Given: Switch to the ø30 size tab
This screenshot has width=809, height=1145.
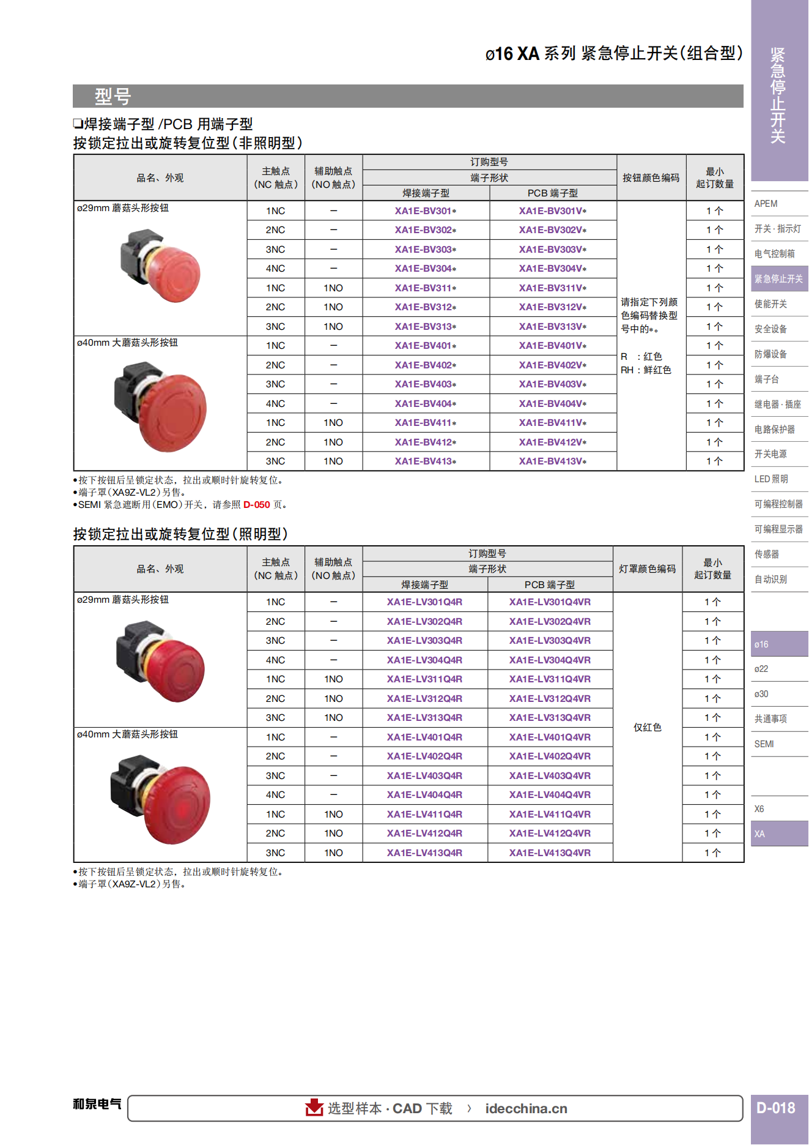Looking at the screenshot, I should click(x=780, y=695).
